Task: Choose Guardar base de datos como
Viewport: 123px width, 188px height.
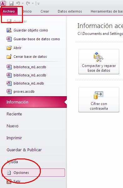Action: point(37,39)
